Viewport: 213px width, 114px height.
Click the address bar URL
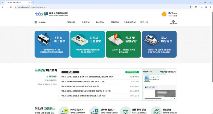click(x=31, y=7)
